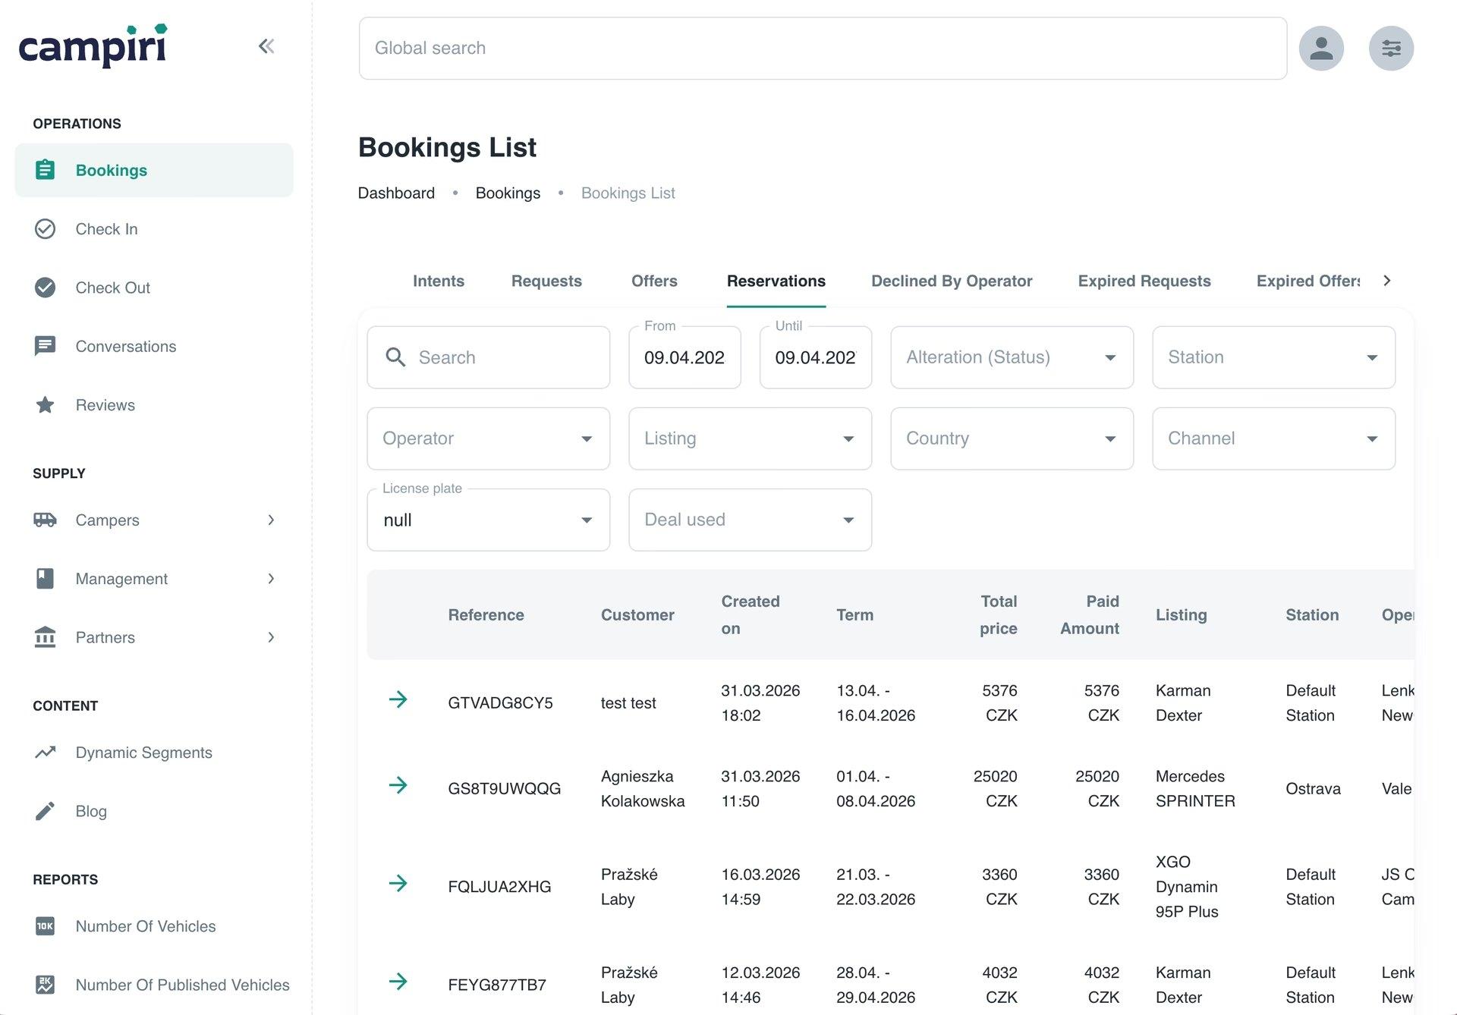Click the Check In circle-check icon

click(x=46, y=229)
